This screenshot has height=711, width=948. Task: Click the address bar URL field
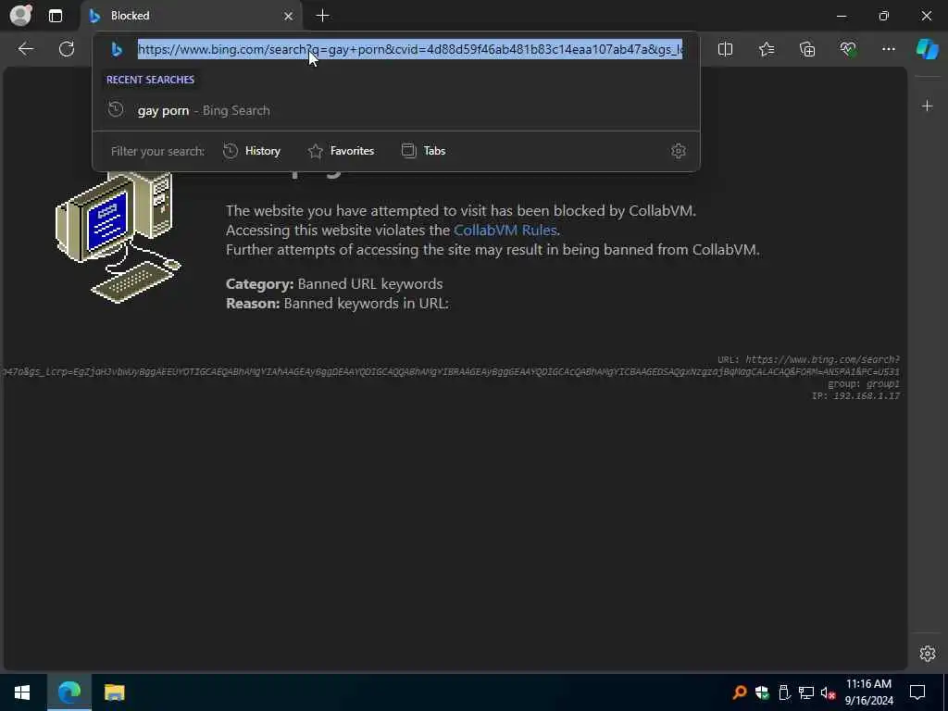pos(410,50)
